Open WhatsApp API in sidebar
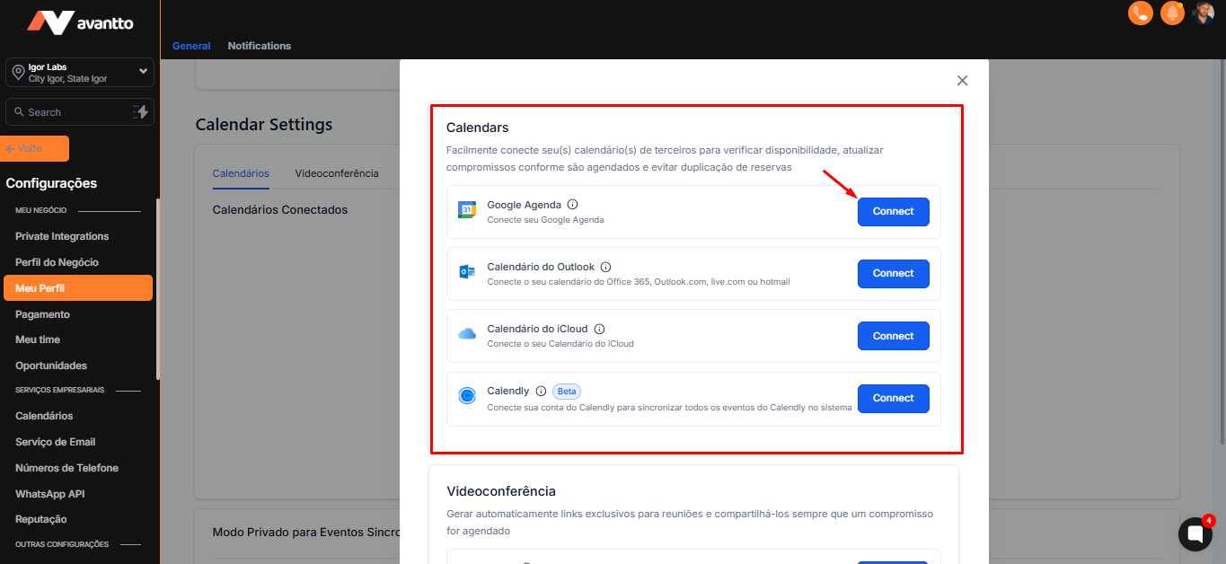 50,494
